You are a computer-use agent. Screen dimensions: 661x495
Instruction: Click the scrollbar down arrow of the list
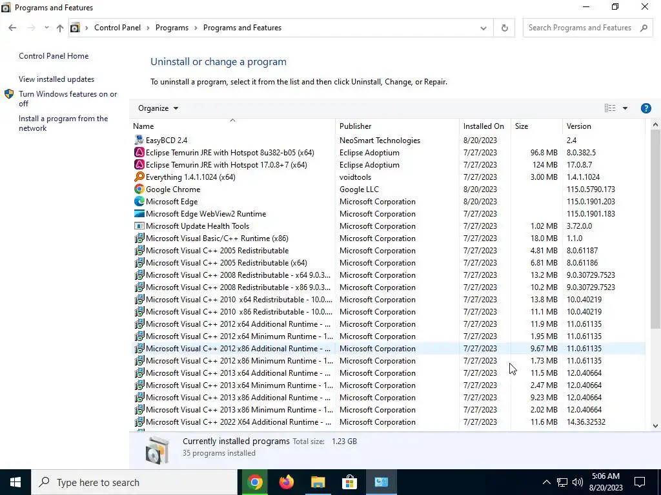click(655, 425)
